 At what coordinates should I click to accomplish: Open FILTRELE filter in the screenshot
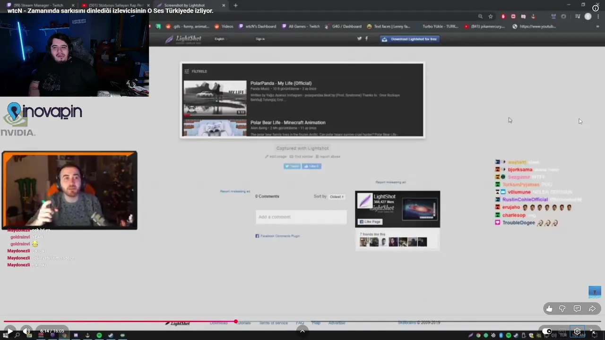point(196,71)
